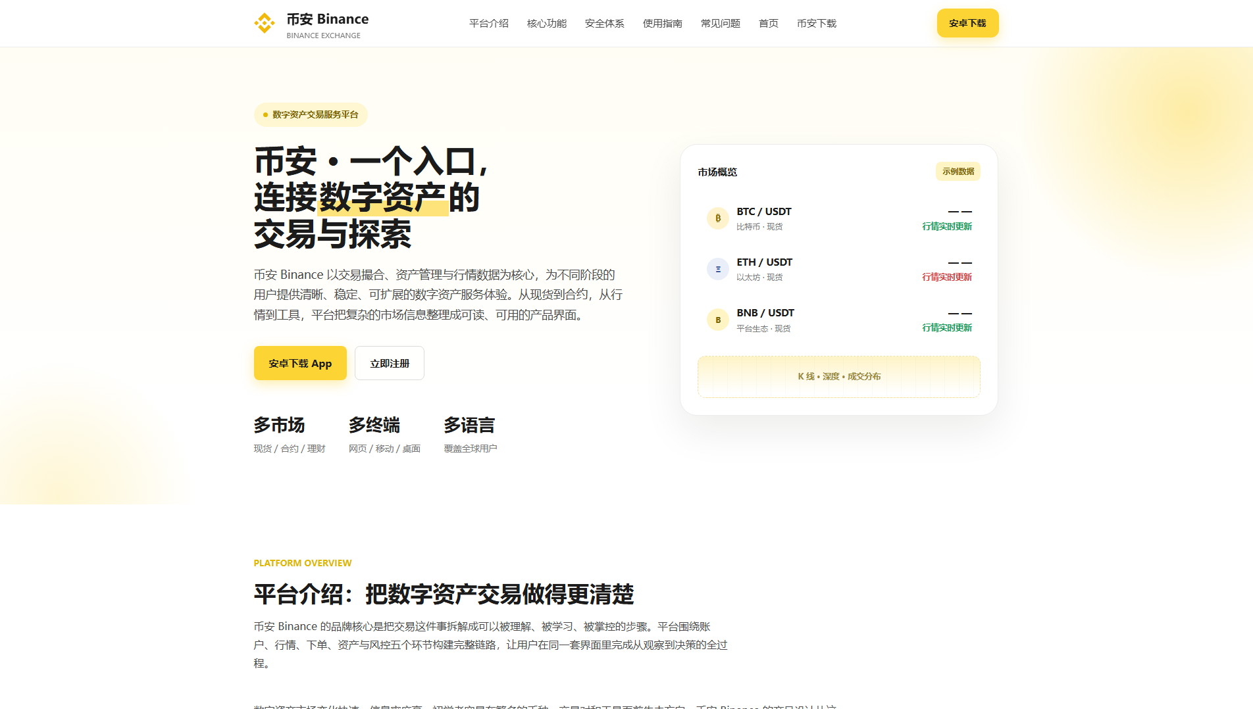
Task: Open 使用指南 in the top menu
Action: tap(663, 24)
